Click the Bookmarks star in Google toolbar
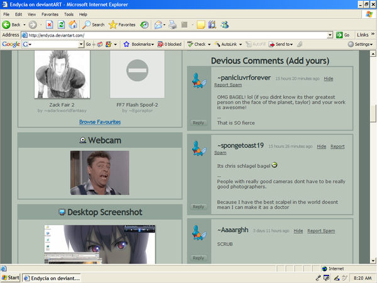 coord(126,44)
